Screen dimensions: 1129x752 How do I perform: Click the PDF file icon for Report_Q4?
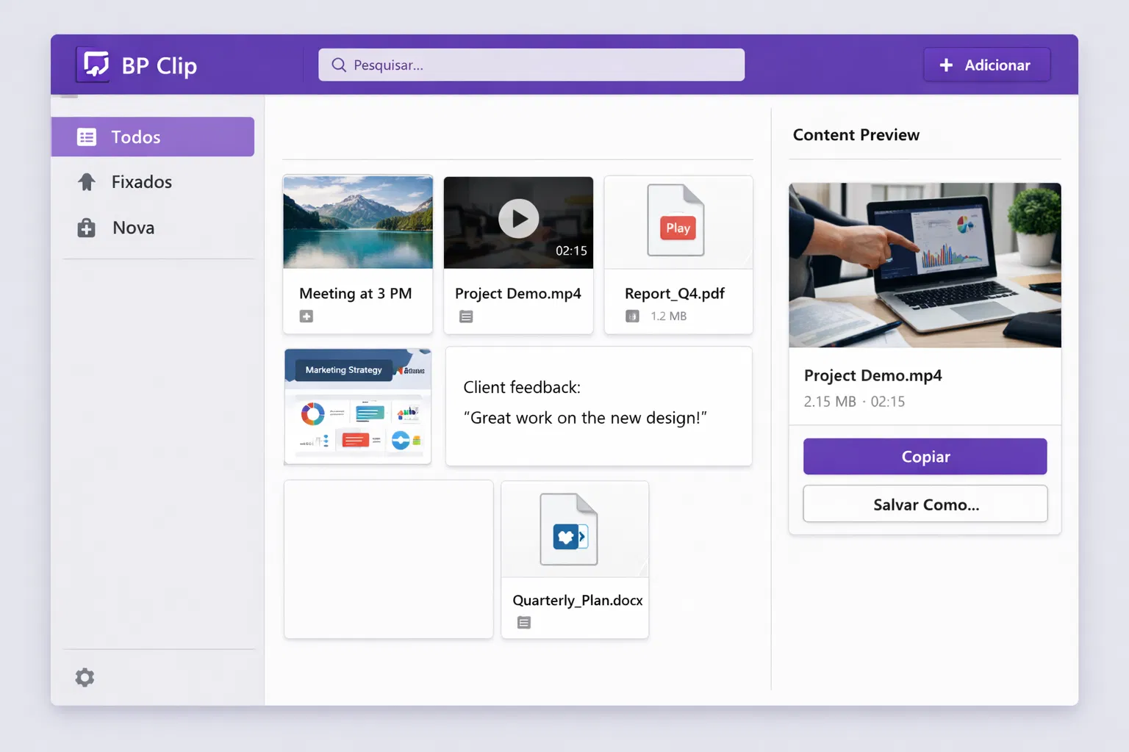tap(675, 220)
